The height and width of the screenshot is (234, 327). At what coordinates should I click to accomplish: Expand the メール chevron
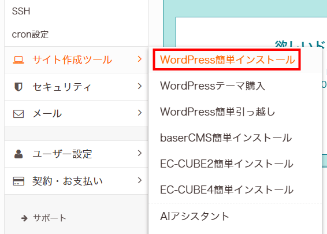pyautogui.click(x=140, y=113)
